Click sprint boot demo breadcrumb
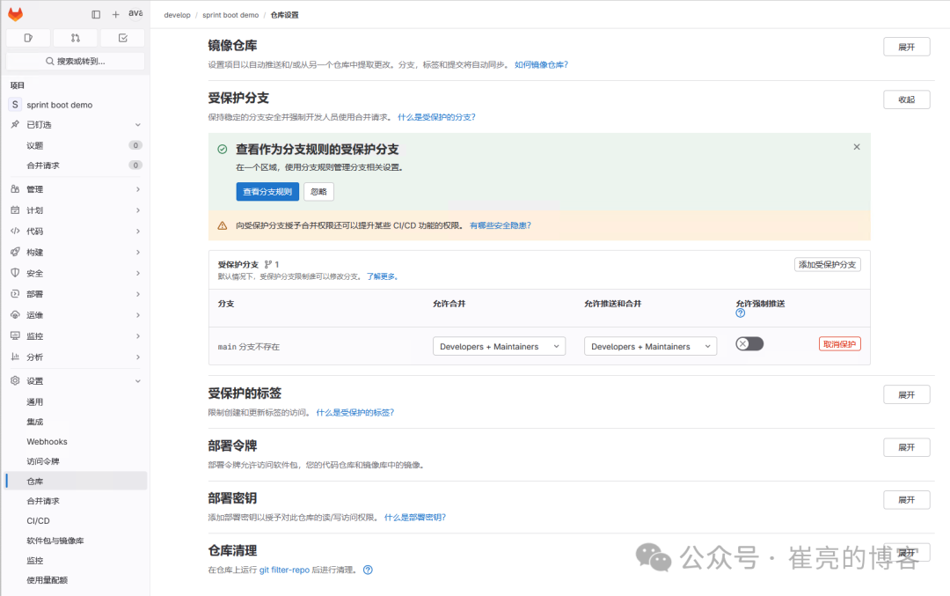The height and width of the screenshot is (596, 950). 230,15
